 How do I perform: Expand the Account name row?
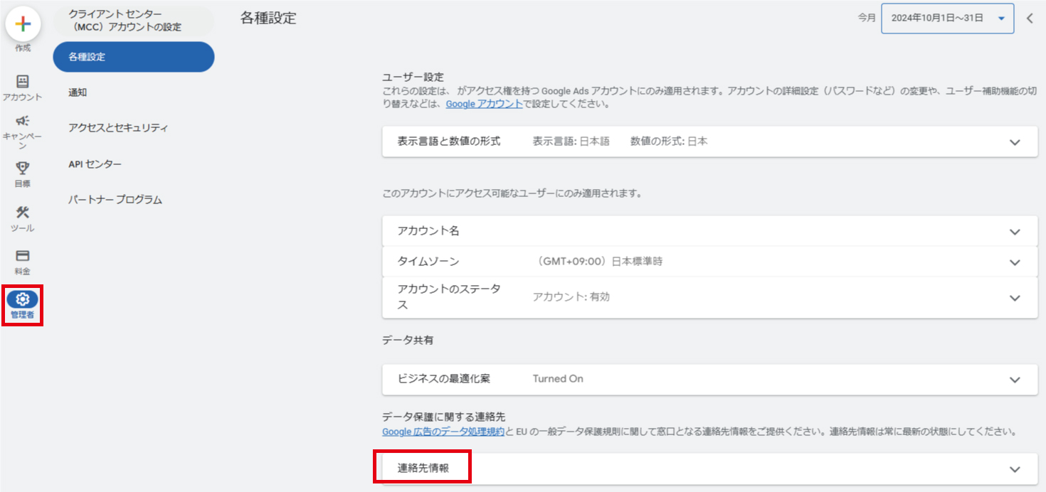click(x=1015, y=232)
